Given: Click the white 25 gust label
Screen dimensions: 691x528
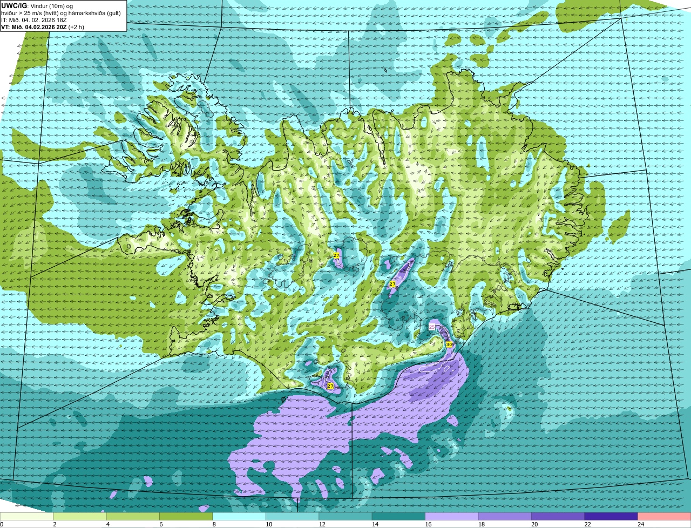Looking at the screenshot, I should (432, 327).
